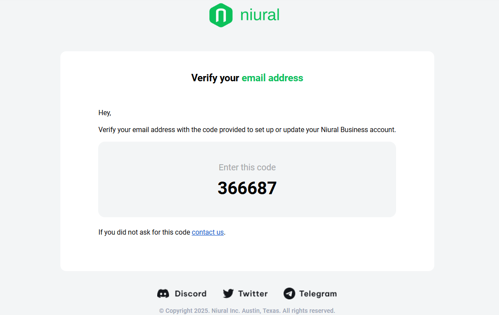Open the Discord icon in footer
The width and height of the screenshot is (499, 315).
click(x=163, y=294)
